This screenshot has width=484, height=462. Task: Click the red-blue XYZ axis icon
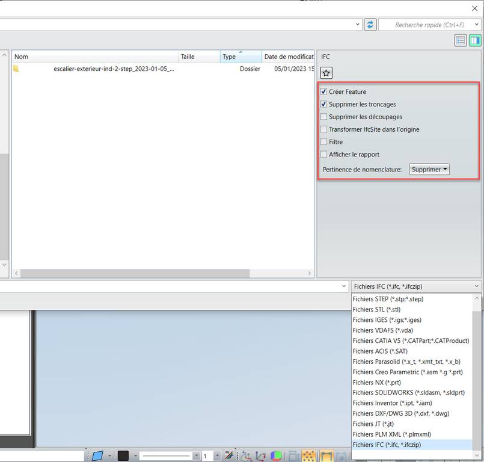[260, 456]
